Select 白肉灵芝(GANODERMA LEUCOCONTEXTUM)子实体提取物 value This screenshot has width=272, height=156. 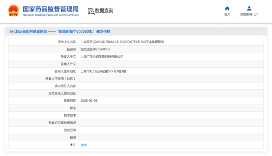click(122, 42)
